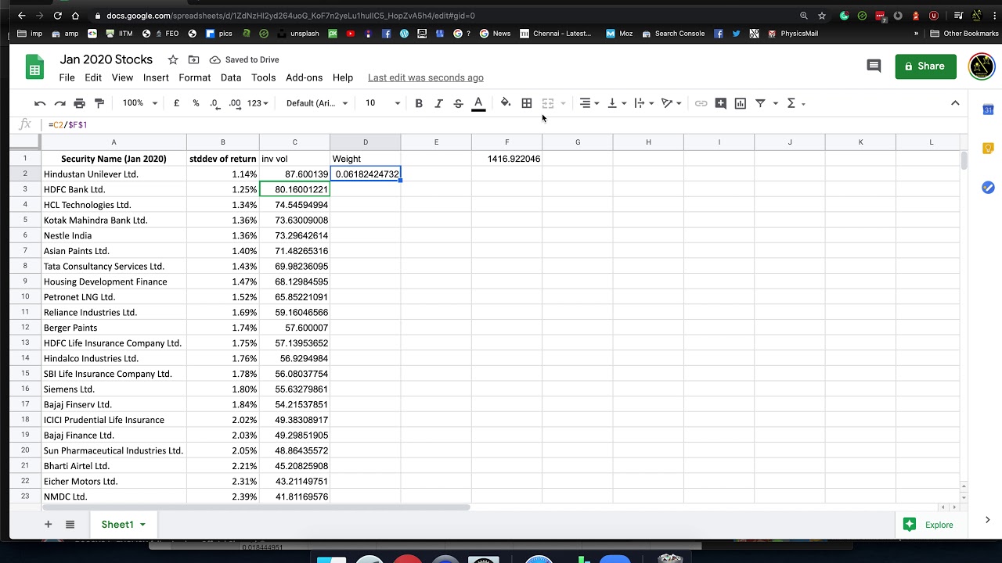Add a new sheet with plus button
This screenshot has height=563, width=1002.
pos(48,525)
